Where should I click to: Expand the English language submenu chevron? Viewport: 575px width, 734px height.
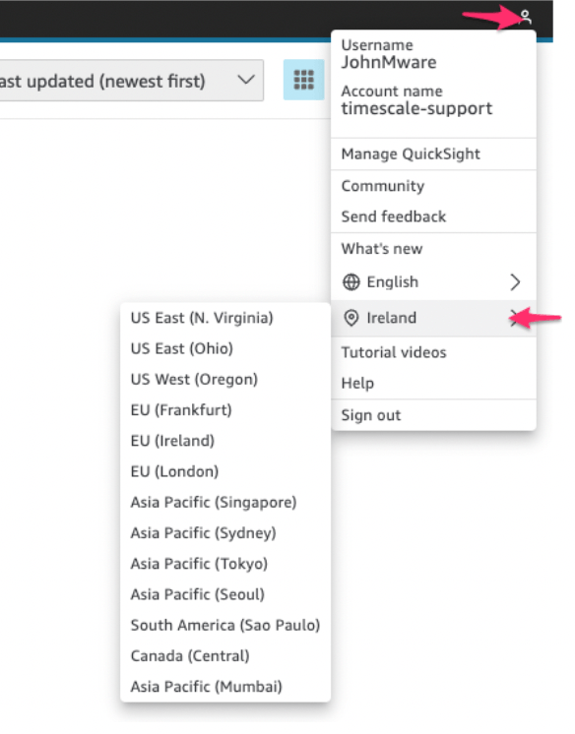click(515, 282)
